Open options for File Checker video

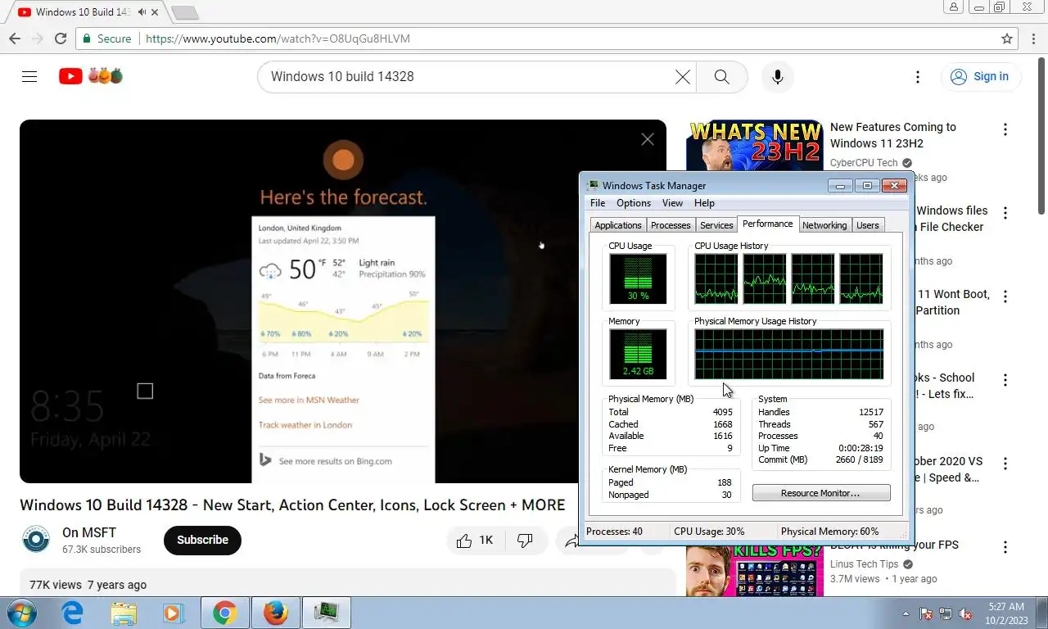pyautogui.click(x=1005, y=213)
